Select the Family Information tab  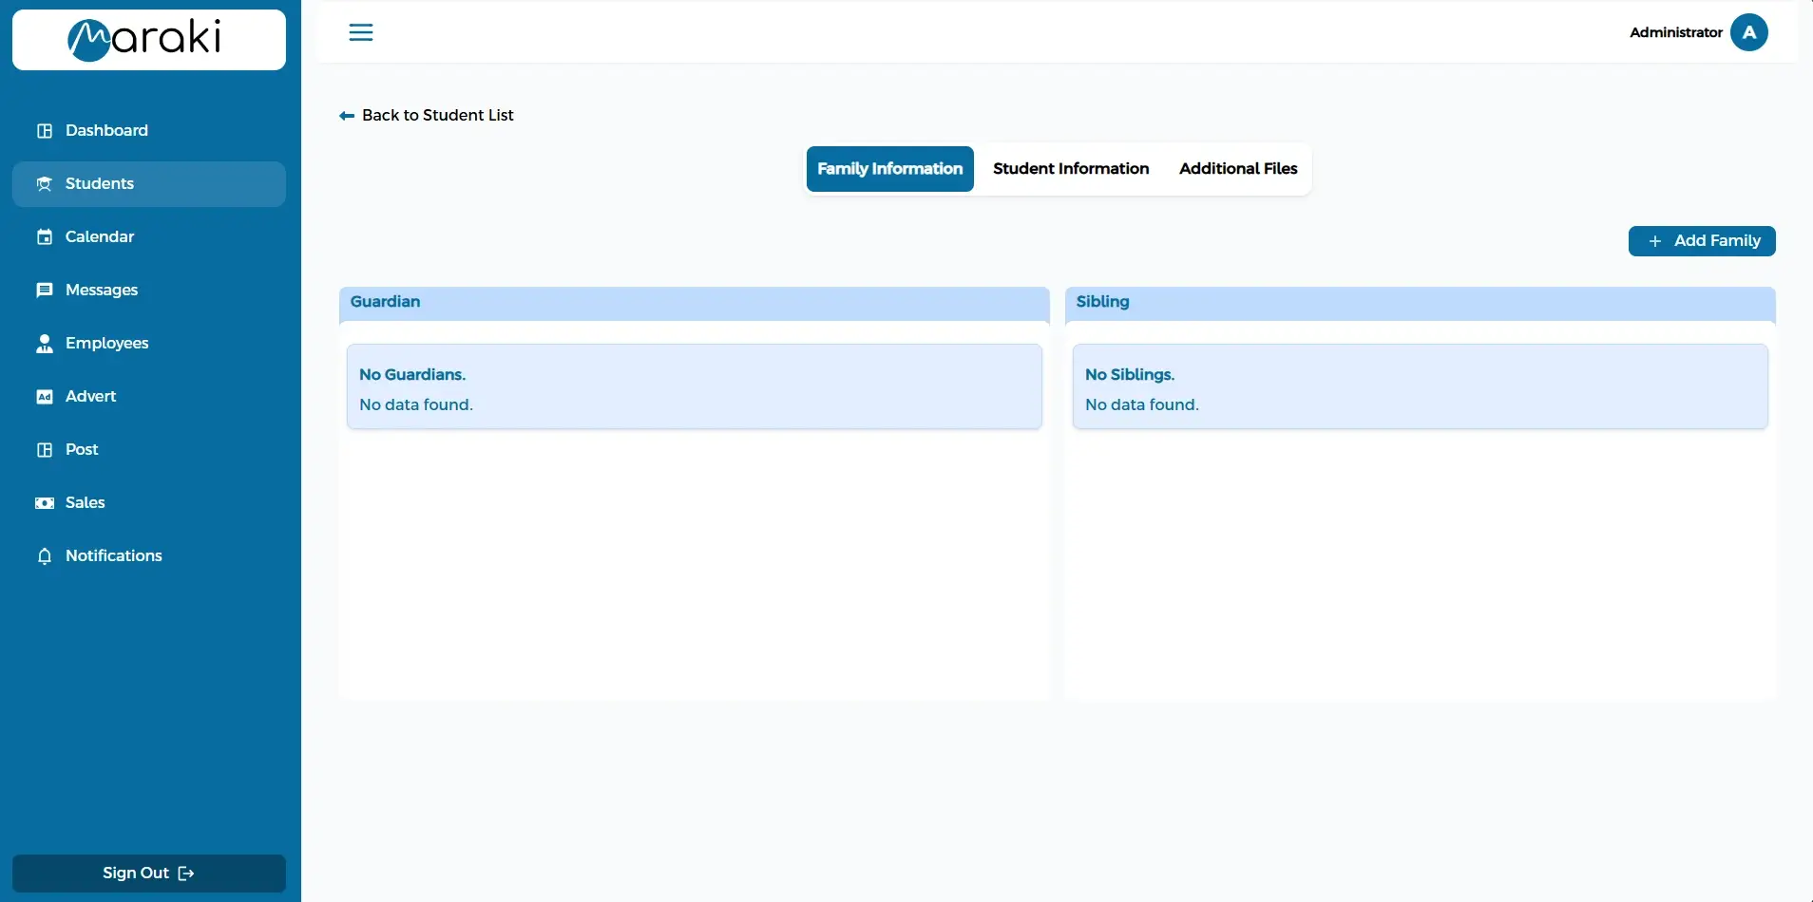tap(889, 169)
